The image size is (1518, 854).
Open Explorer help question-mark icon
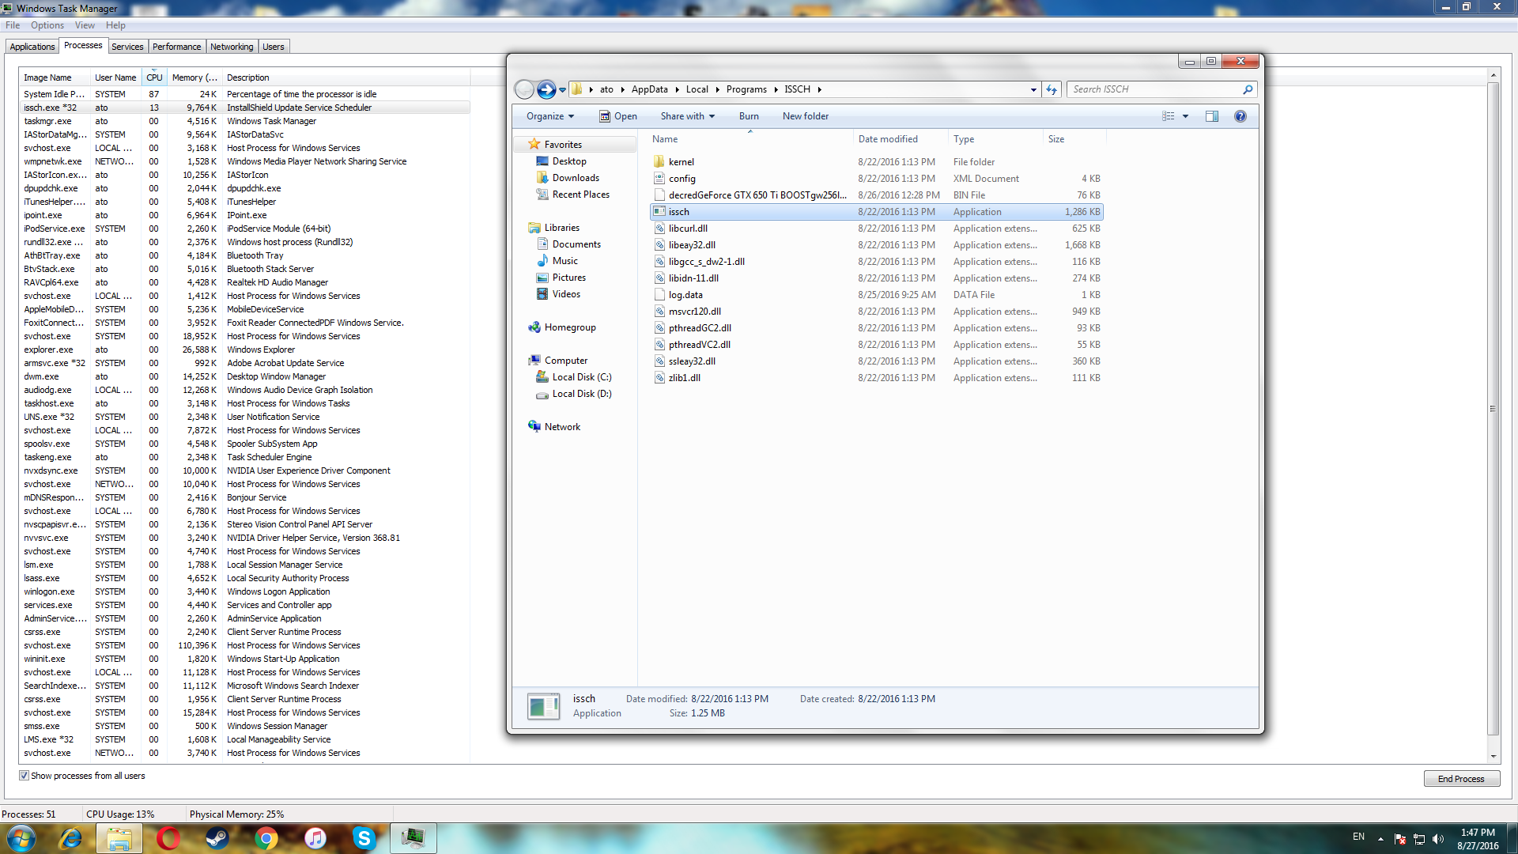tap(1240, 116)
